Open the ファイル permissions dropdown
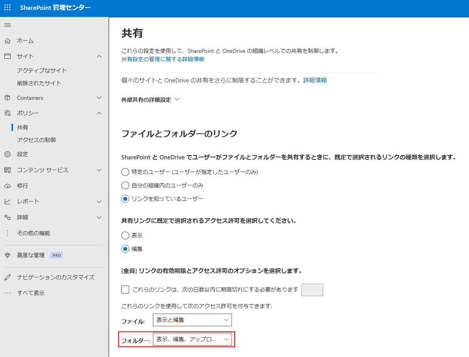 pos(192,320)
